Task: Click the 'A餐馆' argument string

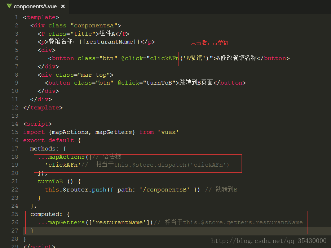Action: click(x=194, y=58)
